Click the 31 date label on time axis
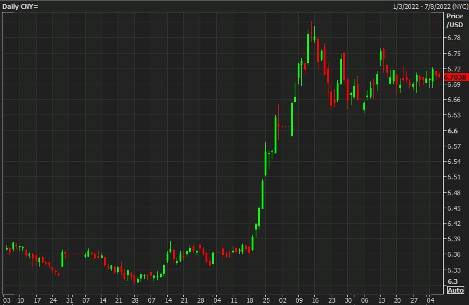Image resolution: width=469 pixels, height=305 pixels. pyautogui.click(x=69, y=300)
